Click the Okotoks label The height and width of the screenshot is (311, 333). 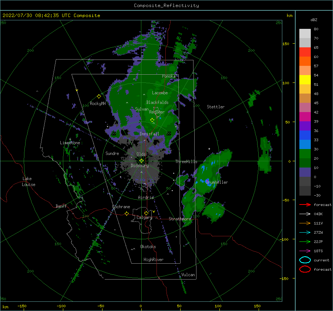click(x=148, y=247)
